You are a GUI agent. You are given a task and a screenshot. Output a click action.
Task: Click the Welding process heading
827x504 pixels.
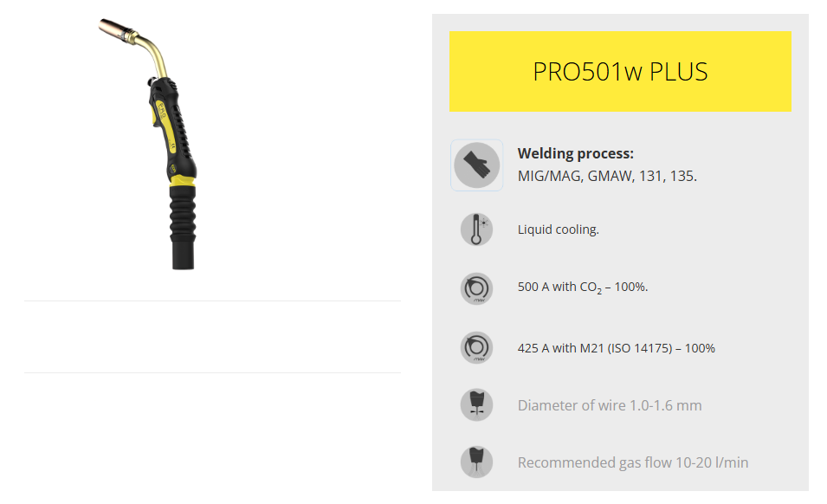click(x=575, y=153)
